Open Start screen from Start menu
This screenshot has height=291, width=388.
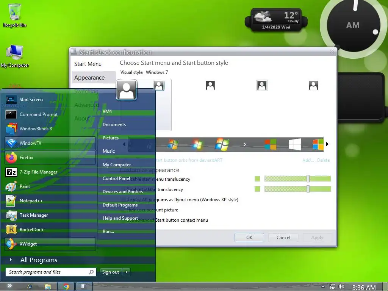point(50,100)
